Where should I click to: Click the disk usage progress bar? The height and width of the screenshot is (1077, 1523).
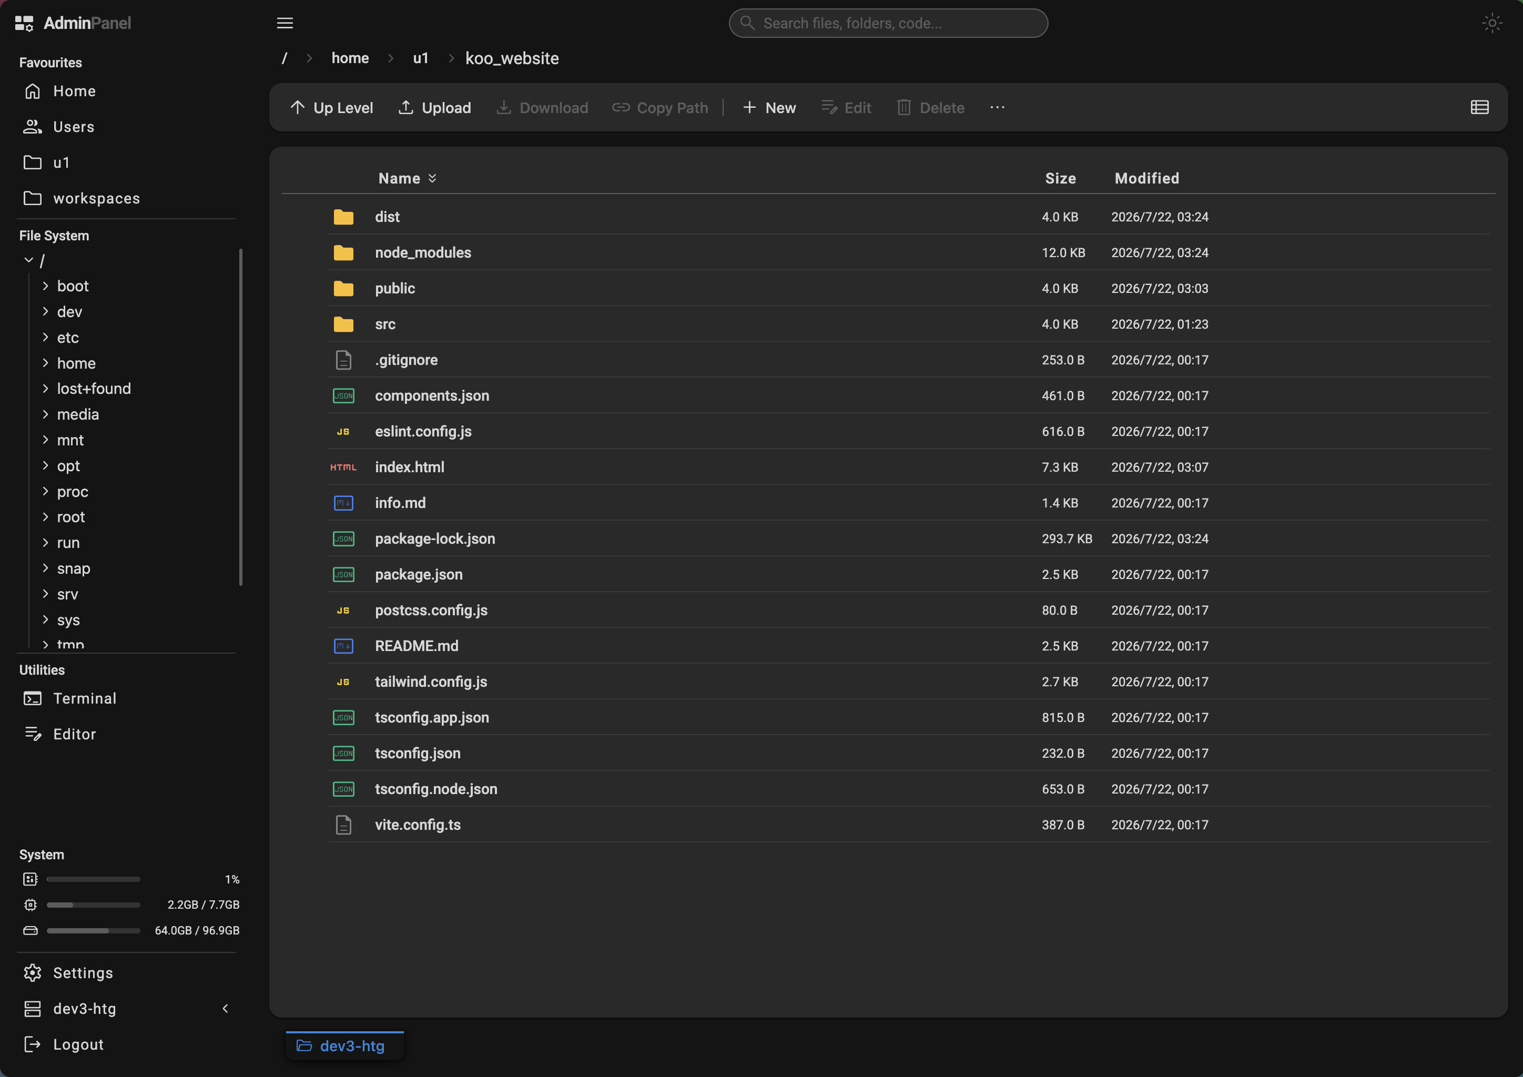(94, 931)
